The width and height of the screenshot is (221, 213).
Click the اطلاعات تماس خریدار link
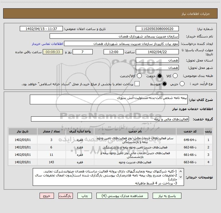click(47, 44)
